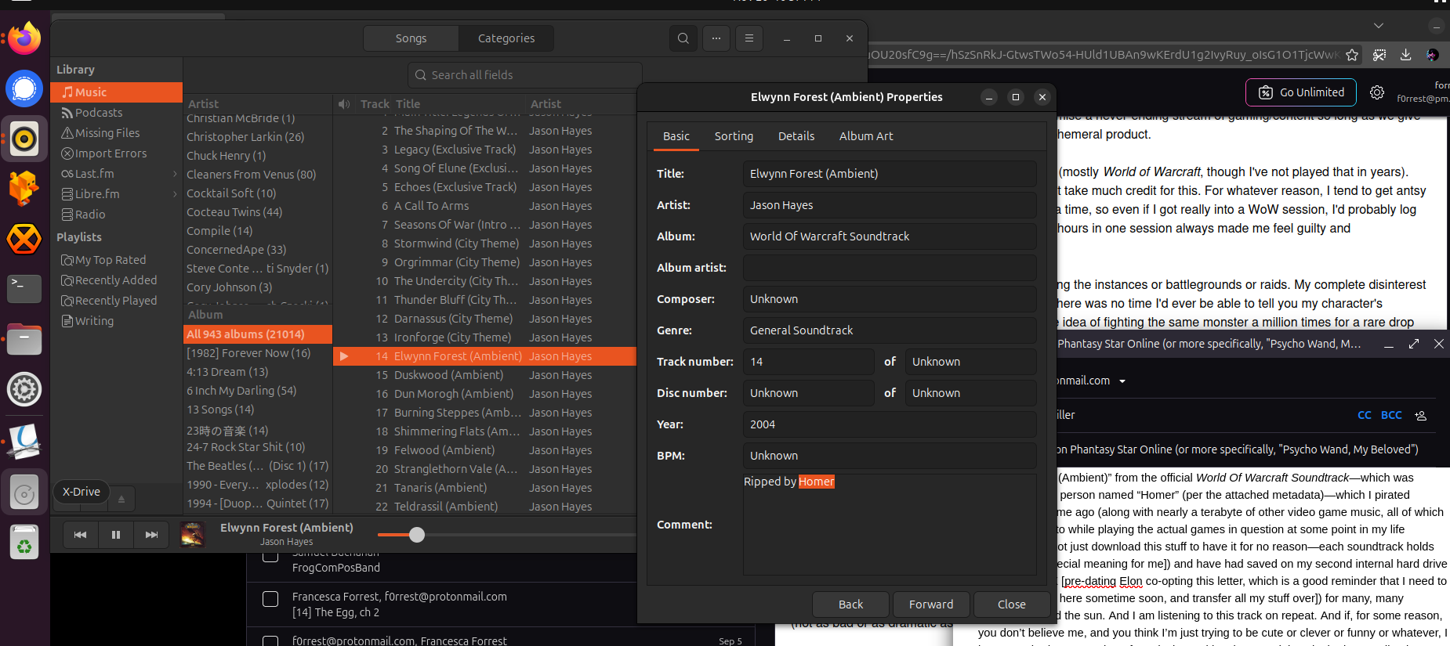Open Missing Files in the sidebar
Image resolution: width=1450 pixels, height=646 pixels.
[117, 133]
